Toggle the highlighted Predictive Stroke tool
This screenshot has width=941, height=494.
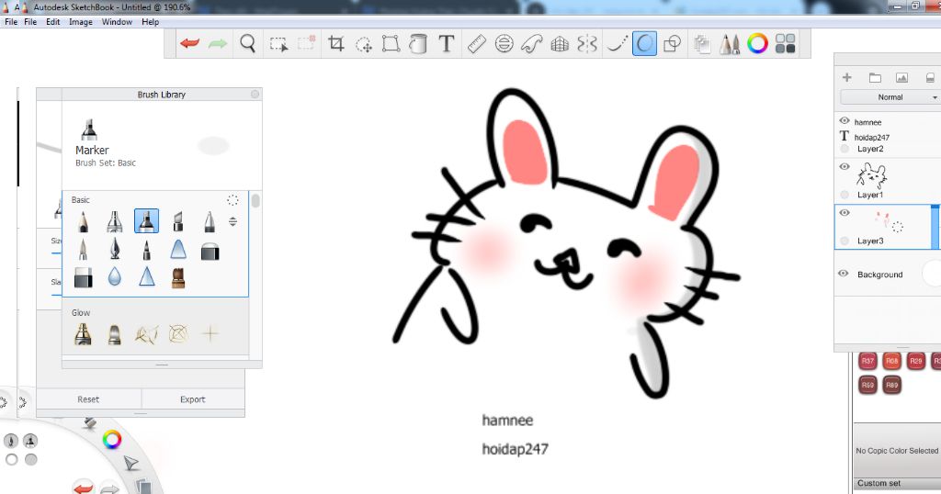click(644, 44)
